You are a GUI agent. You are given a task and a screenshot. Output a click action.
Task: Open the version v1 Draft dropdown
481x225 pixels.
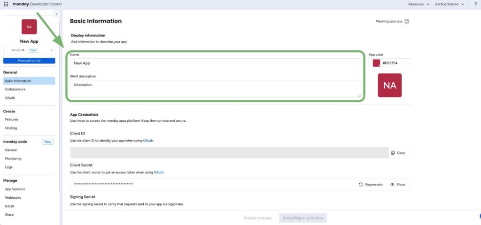pyautogui.click(x=29, y=50)
